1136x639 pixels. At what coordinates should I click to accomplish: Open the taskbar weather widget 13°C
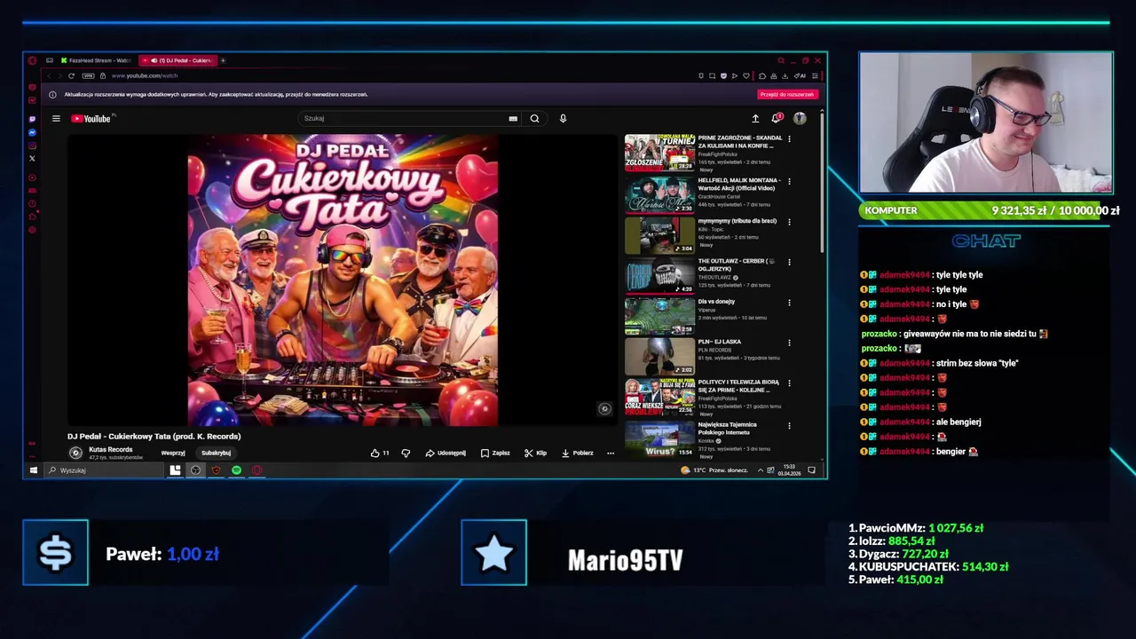pos(714,470)
